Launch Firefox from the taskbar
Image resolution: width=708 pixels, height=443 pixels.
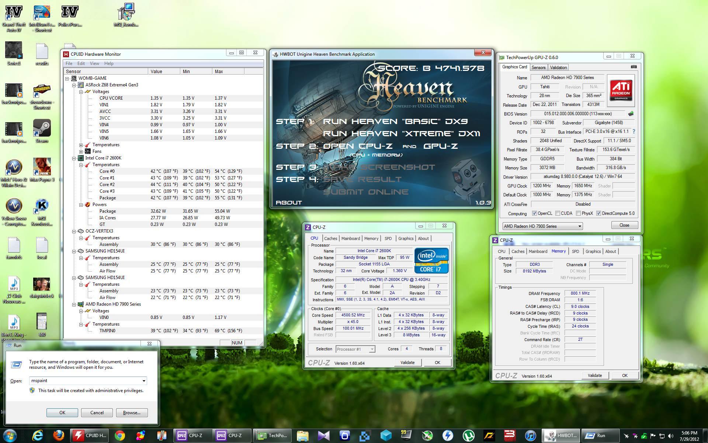point(59,436)
